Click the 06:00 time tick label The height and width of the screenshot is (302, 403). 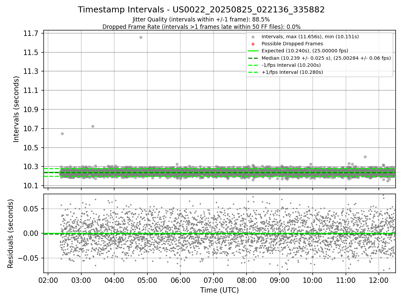180,280
